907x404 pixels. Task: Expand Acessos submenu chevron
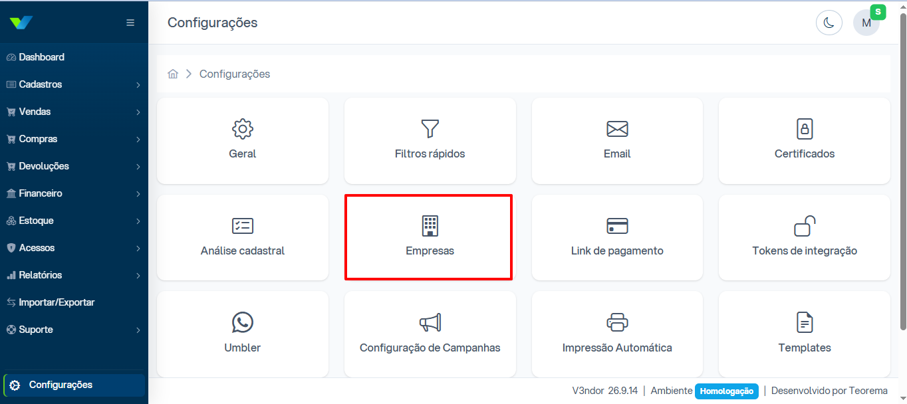point(138,249)
